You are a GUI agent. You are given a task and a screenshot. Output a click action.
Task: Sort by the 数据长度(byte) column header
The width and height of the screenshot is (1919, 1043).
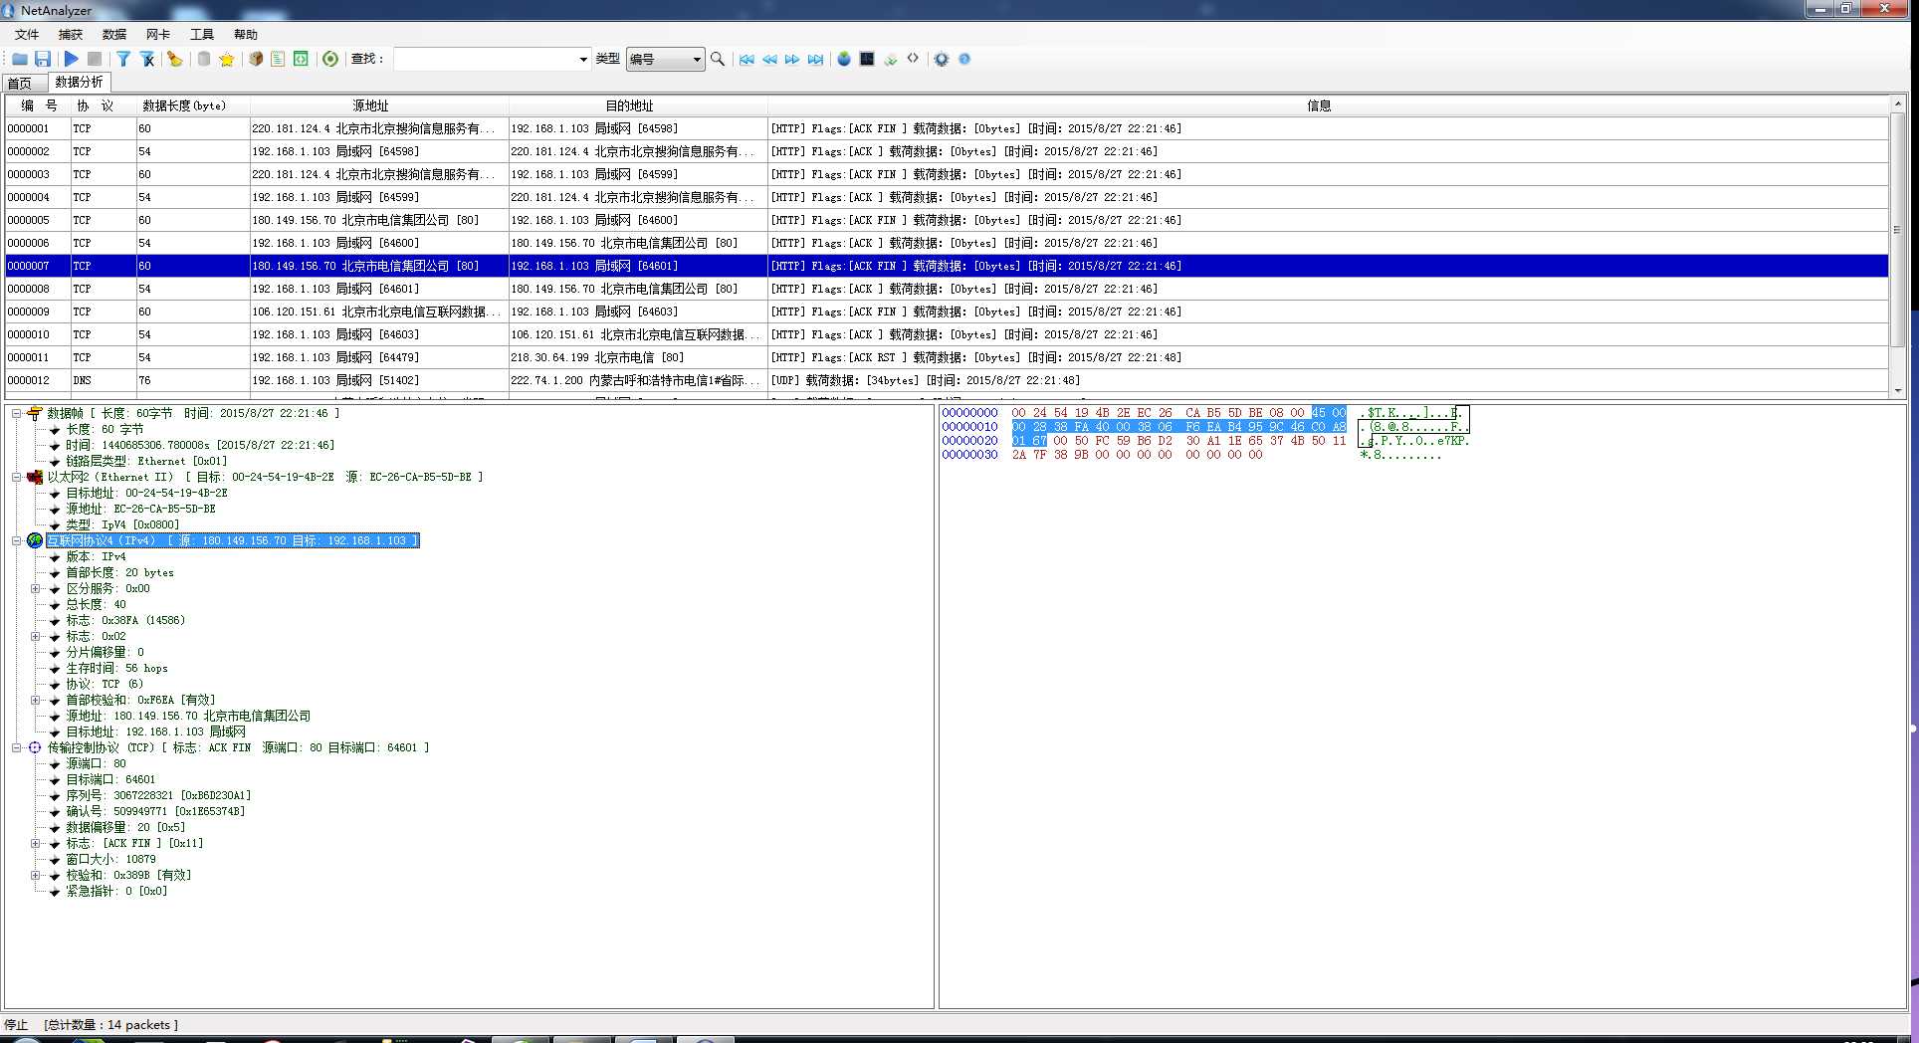tap(193, 105)
